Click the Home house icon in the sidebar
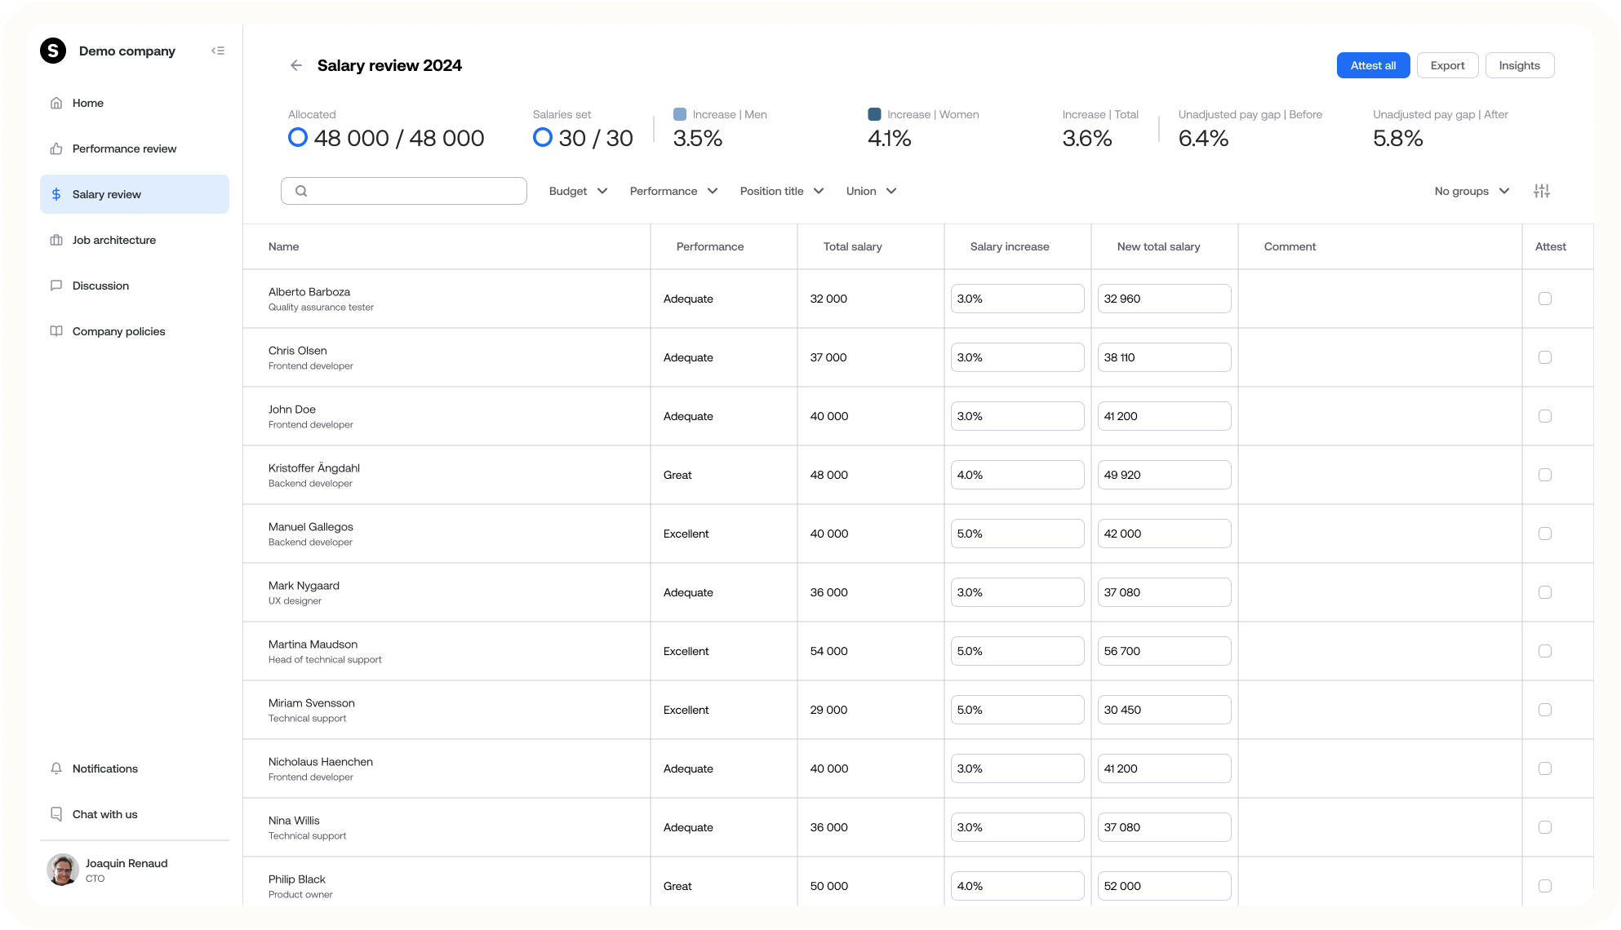The height and width of the screenshot is (930, 1621). tap(56, 103)
